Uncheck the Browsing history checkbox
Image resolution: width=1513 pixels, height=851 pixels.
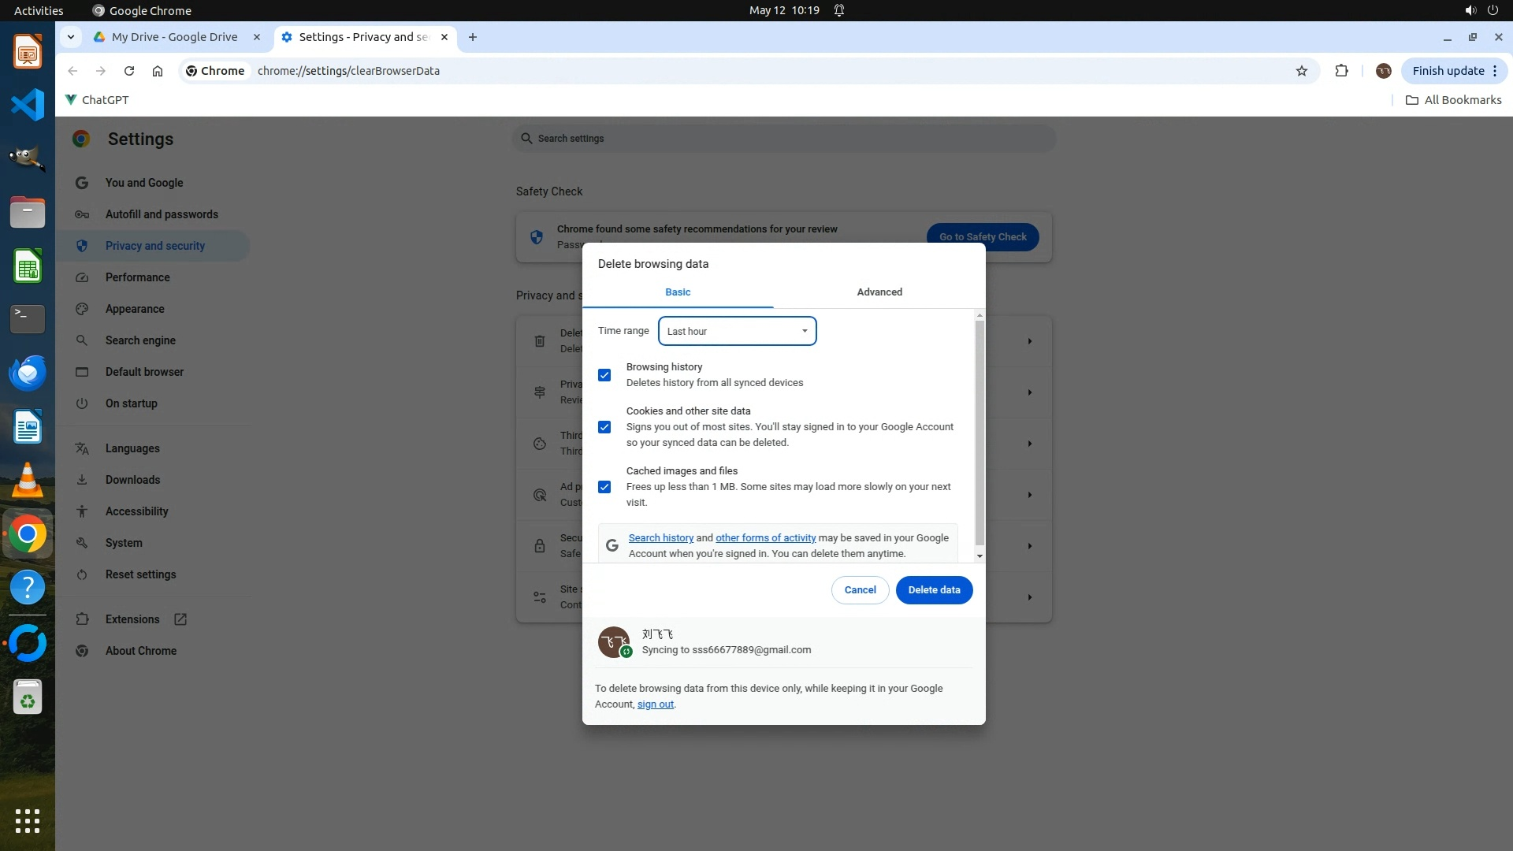pyautogui.click(x=604, y=375)
